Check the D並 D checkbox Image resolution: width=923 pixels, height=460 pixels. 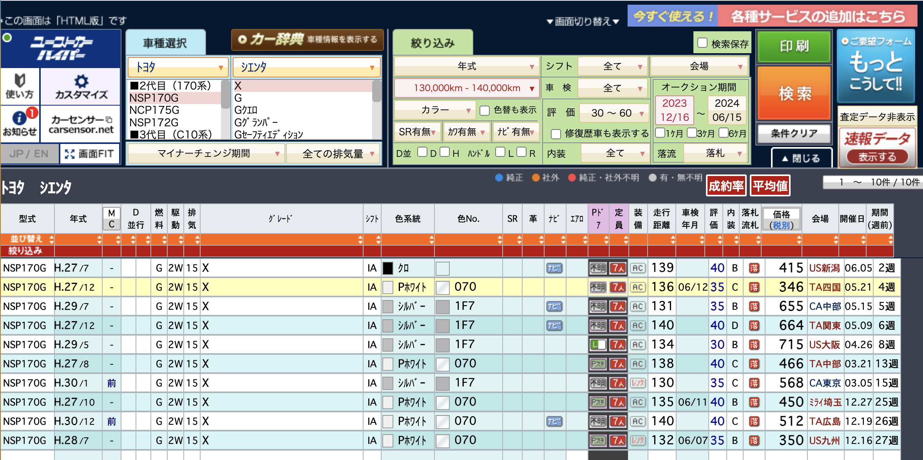click(x=422, y=152)
